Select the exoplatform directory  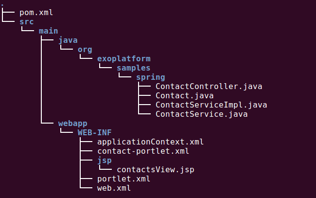point(124,59)
